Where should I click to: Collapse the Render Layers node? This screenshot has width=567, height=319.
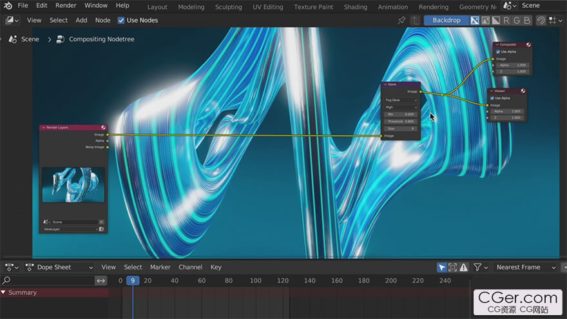(43, 128)
